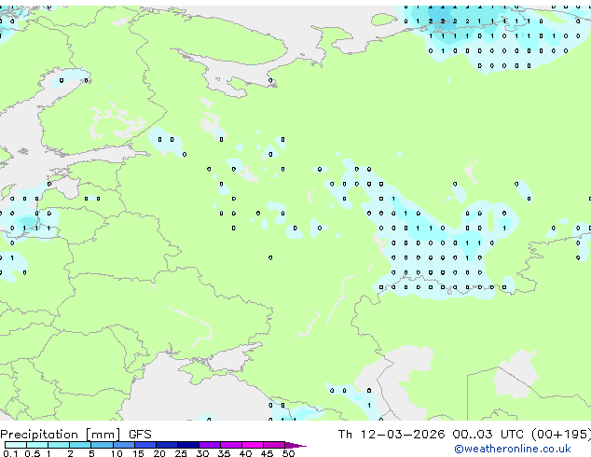Click the 30–35 mm purple legend swatch
Screen dimensions: 591x457
(x=209, y=445)
